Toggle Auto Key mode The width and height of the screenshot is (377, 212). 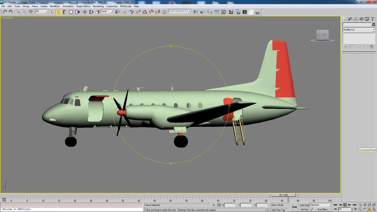304,205
